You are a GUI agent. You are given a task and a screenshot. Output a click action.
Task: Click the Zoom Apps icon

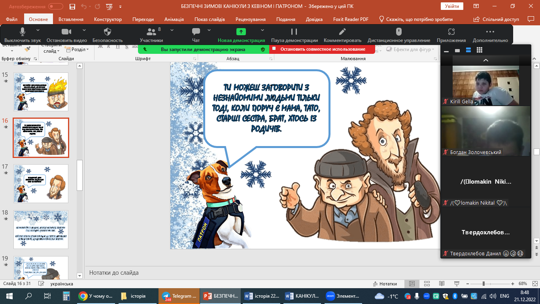point(451,32)
